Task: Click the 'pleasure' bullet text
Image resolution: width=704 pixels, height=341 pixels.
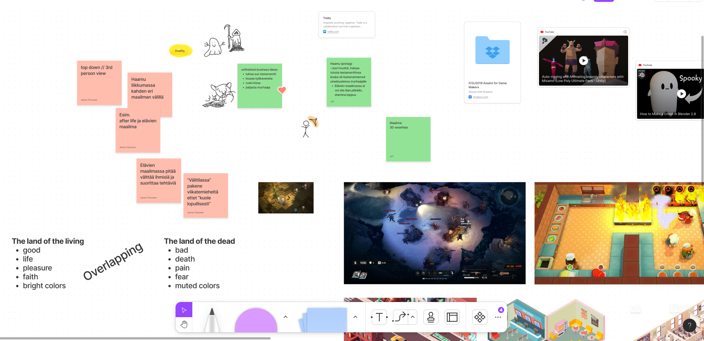Action: pos(38,268)
